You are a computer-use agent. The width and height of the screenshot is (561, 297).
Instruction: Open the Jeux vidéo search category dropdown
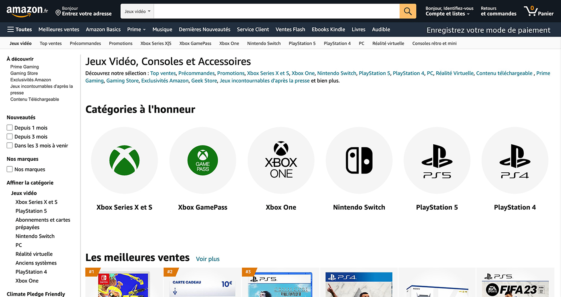click(137, 11)
